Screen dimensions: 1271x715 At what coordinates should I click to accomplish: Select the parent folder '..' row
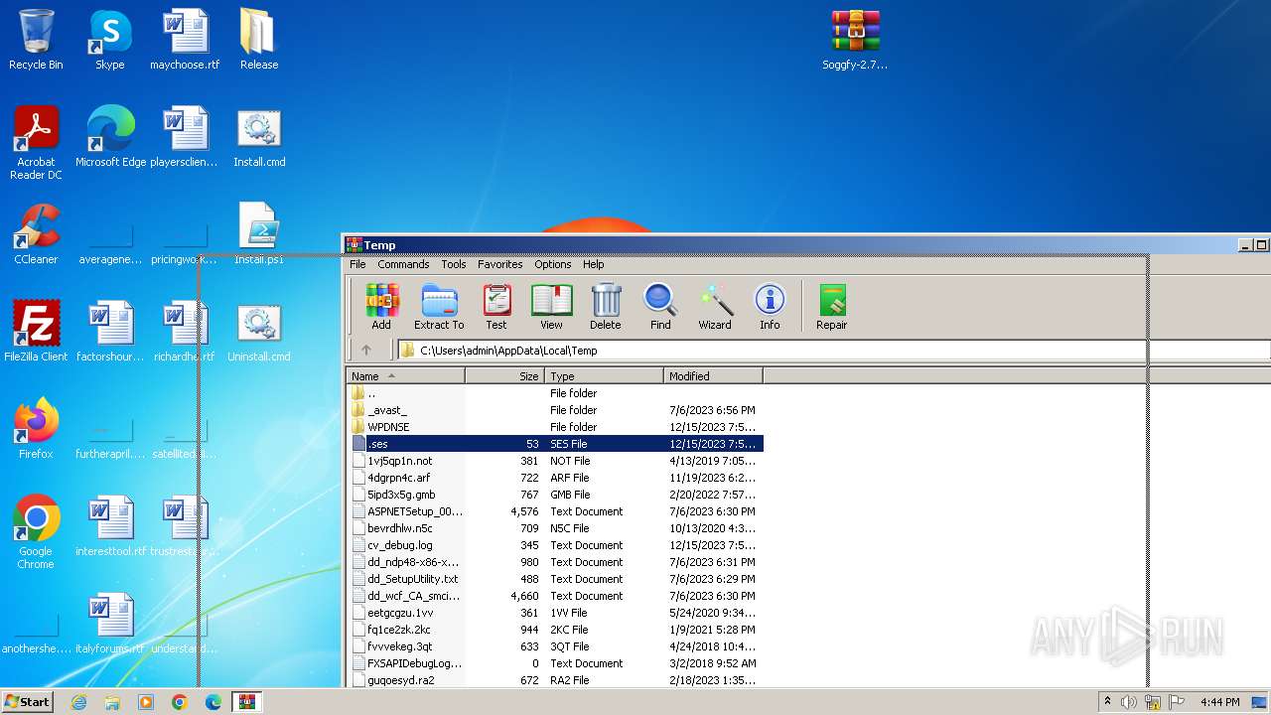click(554, 393)
